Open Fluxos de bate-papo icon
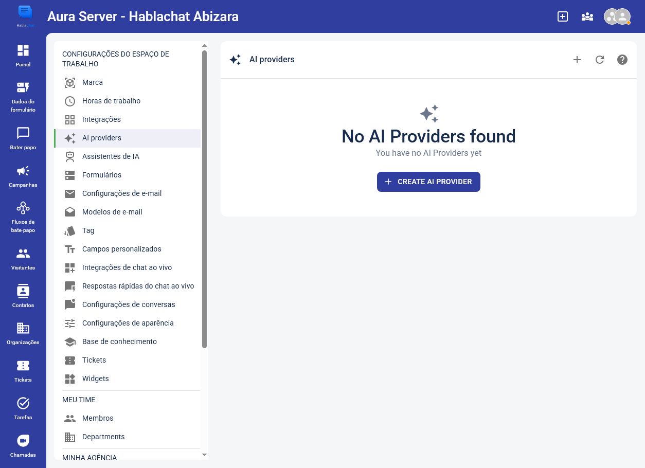This screenshot has width=645, height=468. (23, 208)
